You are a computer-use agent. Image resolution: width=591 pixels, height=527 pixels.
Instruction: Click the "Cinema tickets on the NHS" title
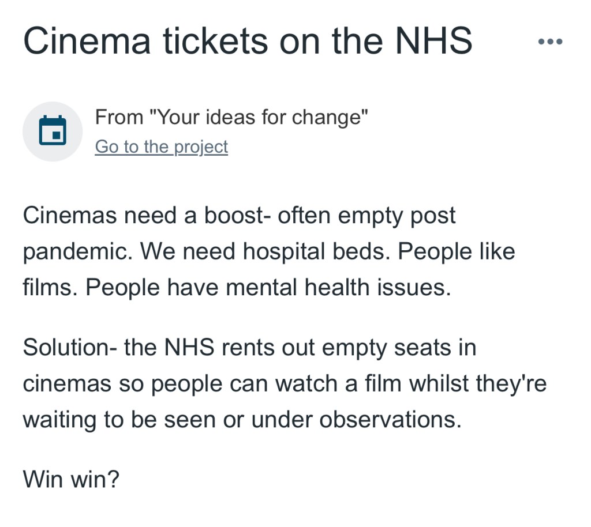coord(248,42)
